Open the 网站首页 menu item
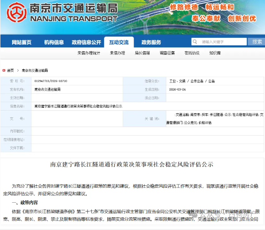The image size is (265, 230). pos(22,42)
